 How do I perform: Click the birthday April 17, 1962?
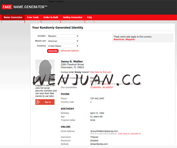(x=97, y=113)
